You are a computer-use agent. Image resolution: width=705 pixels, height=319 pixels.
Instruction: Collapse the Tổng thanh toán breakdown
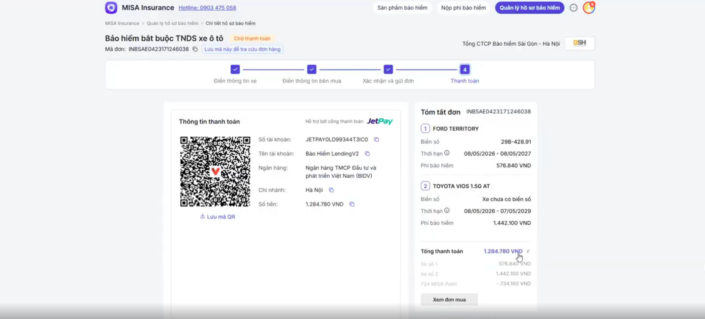click(x=528, y=251)
